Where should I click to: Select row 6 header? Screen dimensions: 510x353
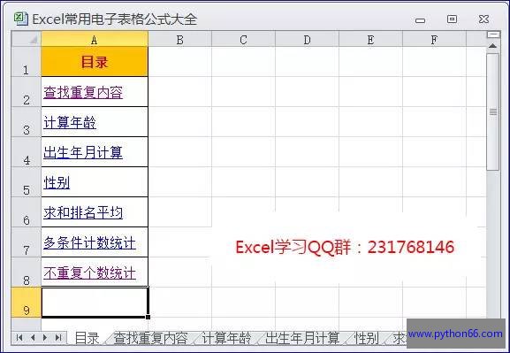click(27, 212)
